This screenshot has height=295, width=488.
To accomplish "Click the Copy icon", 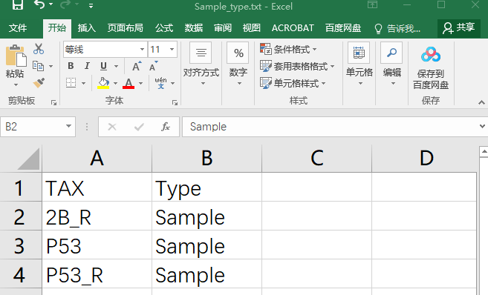I will pyautogui.click(x=39, y=66).
